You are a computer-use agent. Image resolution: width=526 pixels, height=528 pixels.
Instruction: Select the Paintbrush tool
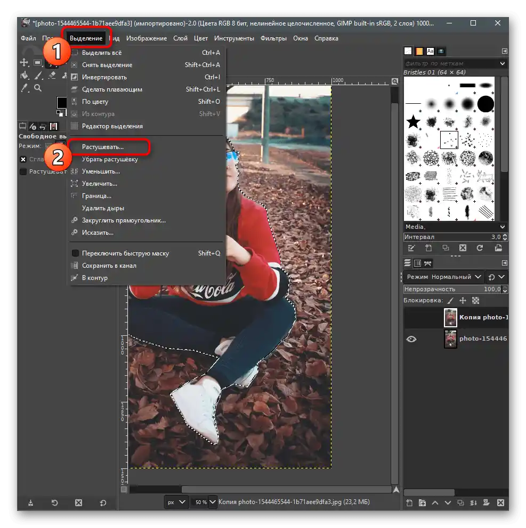(x=38, y=76)
